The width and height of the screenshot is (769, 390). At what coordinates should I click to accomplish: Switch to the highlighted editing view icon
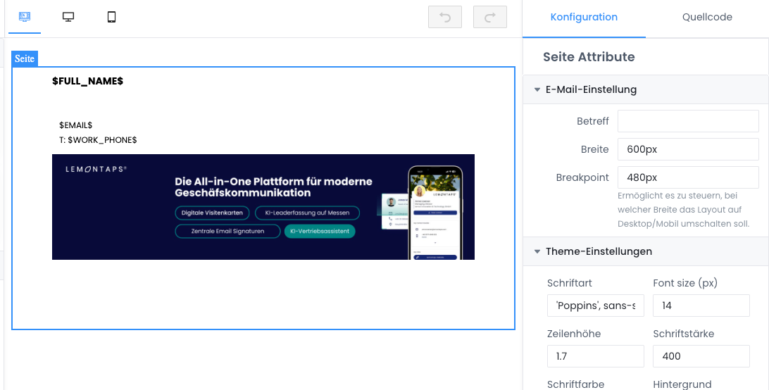pos(25,17)
